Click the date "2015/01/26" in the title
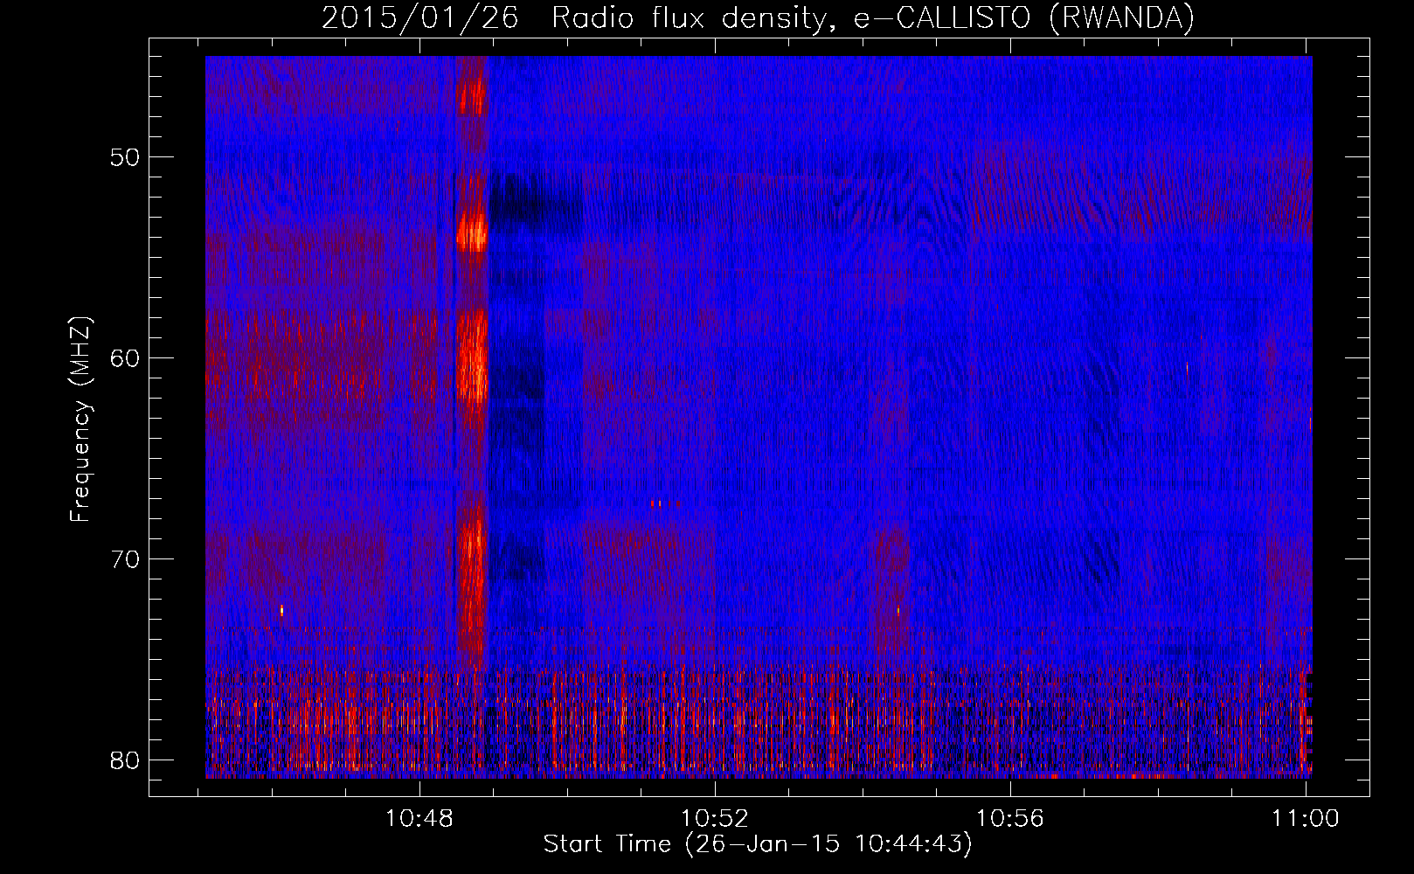 (x=420, y=17)
